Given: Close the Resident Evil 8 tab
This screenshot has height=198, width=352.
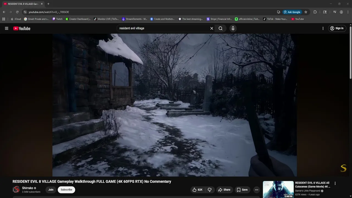Looking at the screenshot, I should 42,4.
